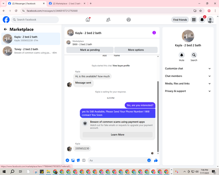Open the Facebook Home icon
Viewport: 219px width, 175px height.
88,20
